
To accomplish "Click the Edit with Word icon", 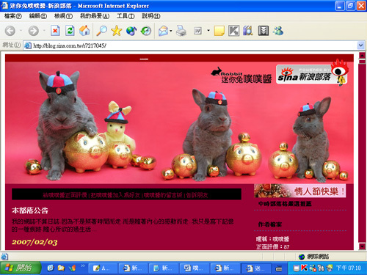I will point(197,31).
